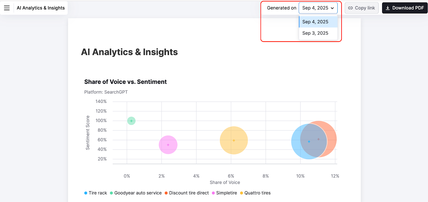This screenshot has height=202, width=428.
Task: Click the blue Tire rack bubble center
Action: click(x=309, y=142)
